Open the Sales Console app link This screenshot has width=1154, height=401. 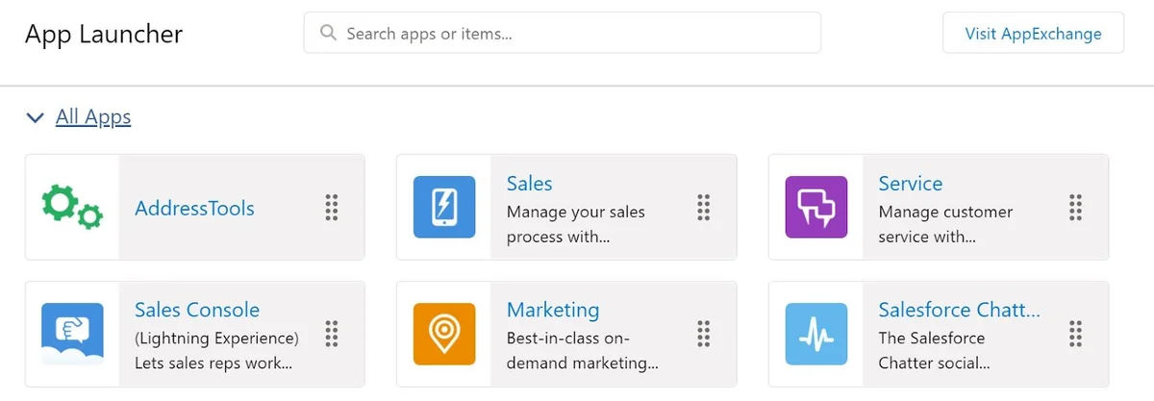click(197, 310)
